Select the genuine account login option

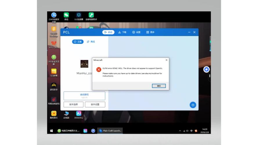(x=78, y=42)
